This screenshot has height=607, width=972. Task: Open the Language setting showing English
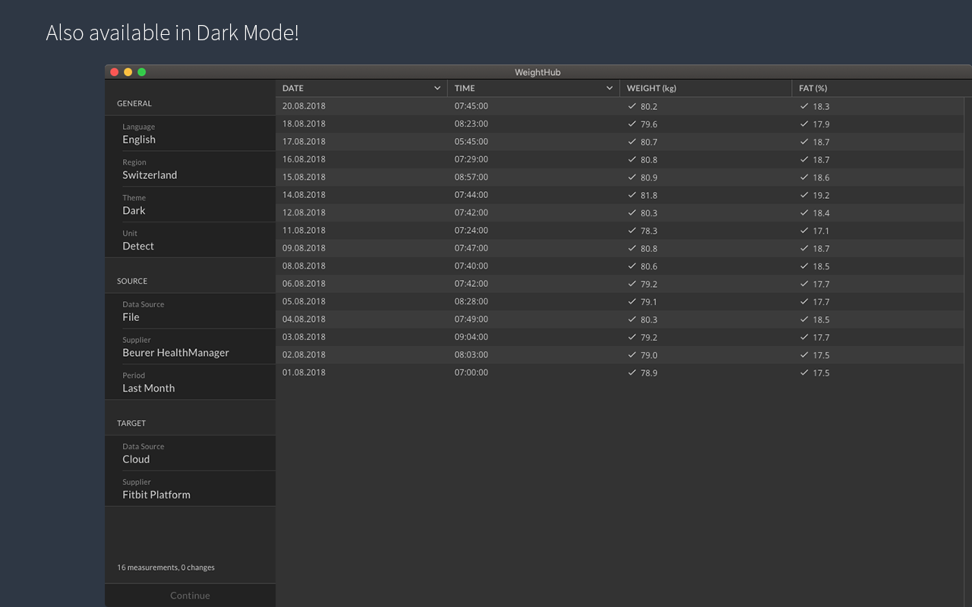(x=190, y=134)
